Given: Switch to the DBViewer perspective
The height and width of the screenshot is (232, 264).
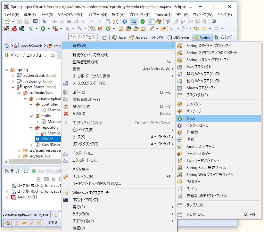Looking at the screenshot, I should point(179,37).
